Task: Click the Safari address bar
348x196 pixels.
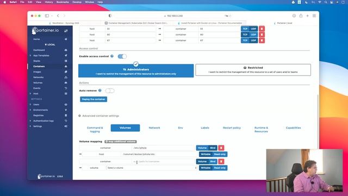Action: point(175,16)
